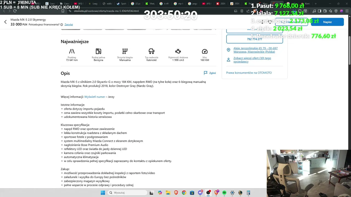
Task: Click the Rodzaj paliwa fuel pump icon
Action: pos(98,51)
